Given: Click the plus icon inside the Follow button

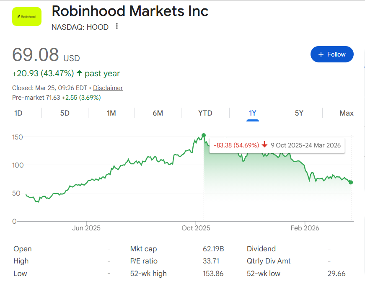Looking at the screenshot, I should point(320,54).
